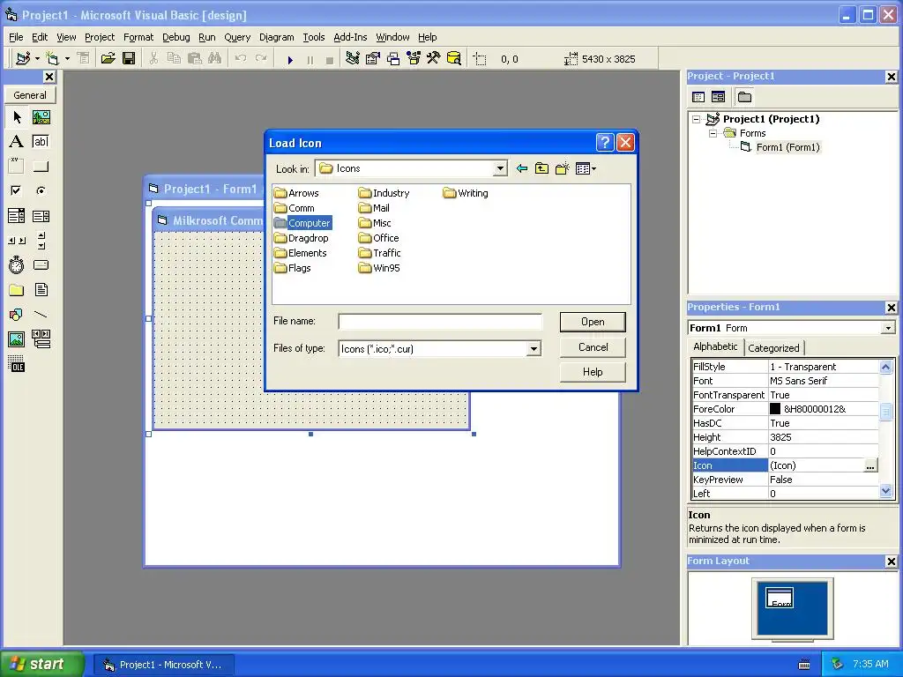
Task: Create new folder in Load Icon dialog
Action: tap(562, 168)
